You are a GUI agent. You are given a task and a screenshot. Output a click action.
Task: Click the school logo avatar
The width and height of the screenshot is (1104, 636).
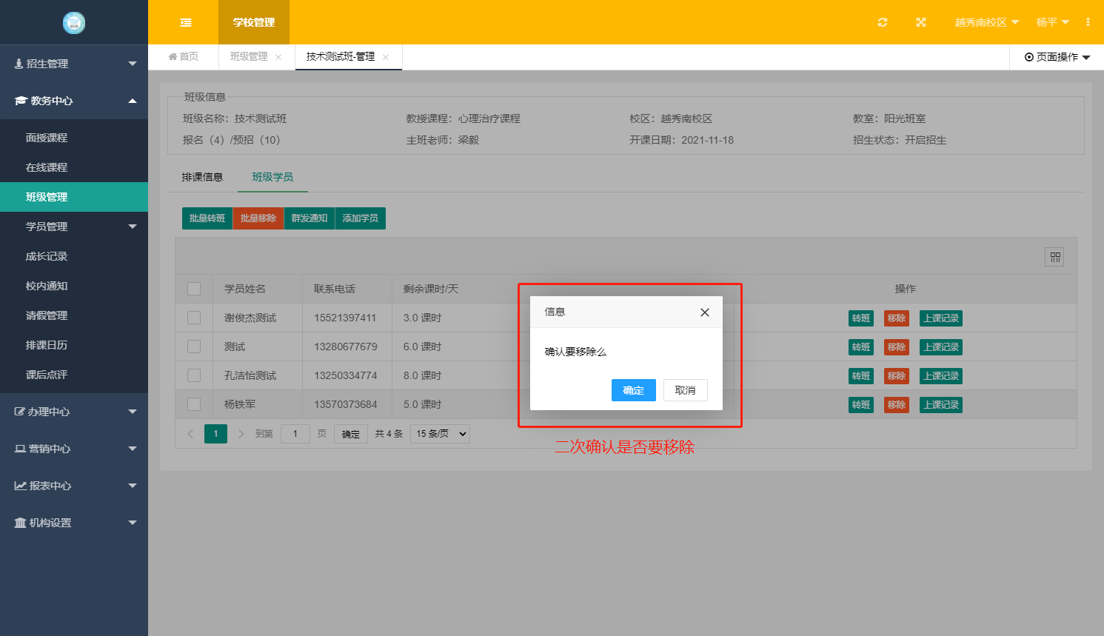(x=74, y=22)
